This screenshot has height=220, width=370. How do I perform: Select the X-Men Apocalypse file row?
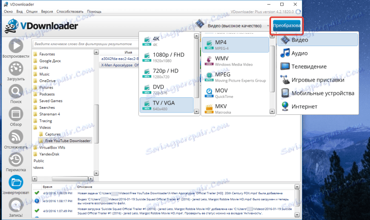tap(119, 65)
